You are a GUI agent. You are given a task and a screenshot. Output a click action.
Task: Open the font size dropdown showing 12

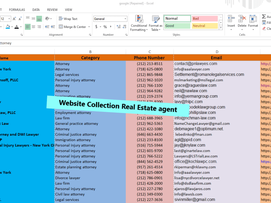(9, 19)
